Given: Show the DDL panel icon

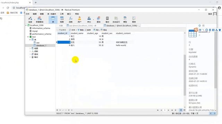Looking at the screenshot, I should [204, 25].
